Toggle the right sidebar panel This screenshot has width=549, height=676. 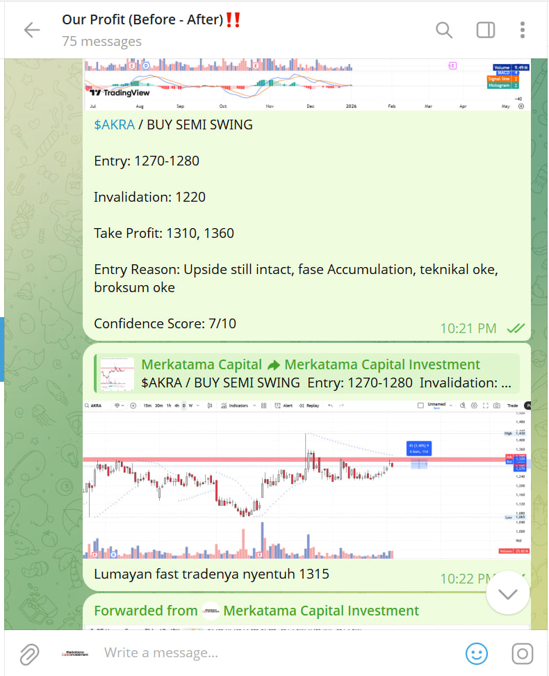(485, 30)
